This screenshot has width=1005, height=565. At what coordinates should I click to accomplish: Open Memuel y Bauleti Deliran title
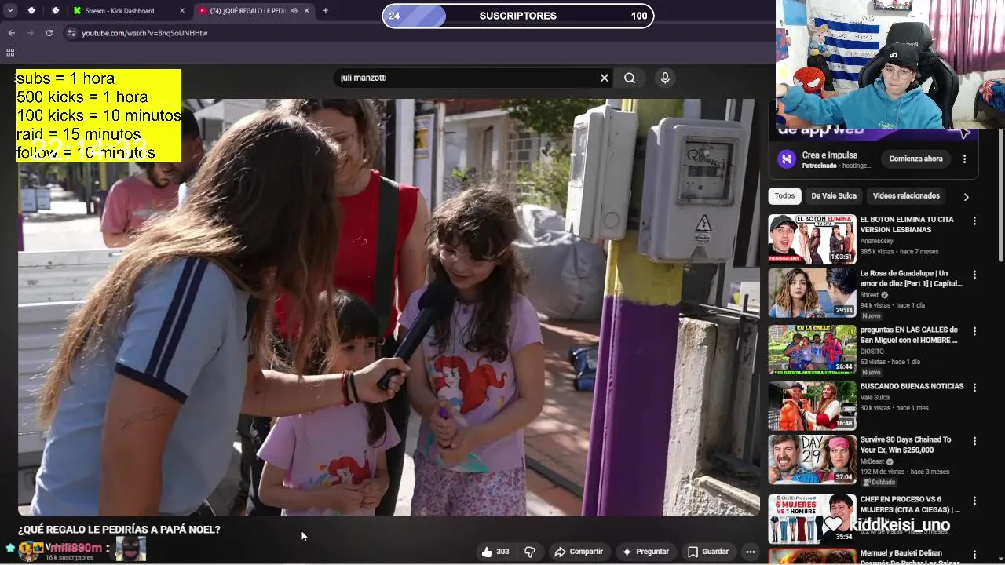click(x=912, y=557)
